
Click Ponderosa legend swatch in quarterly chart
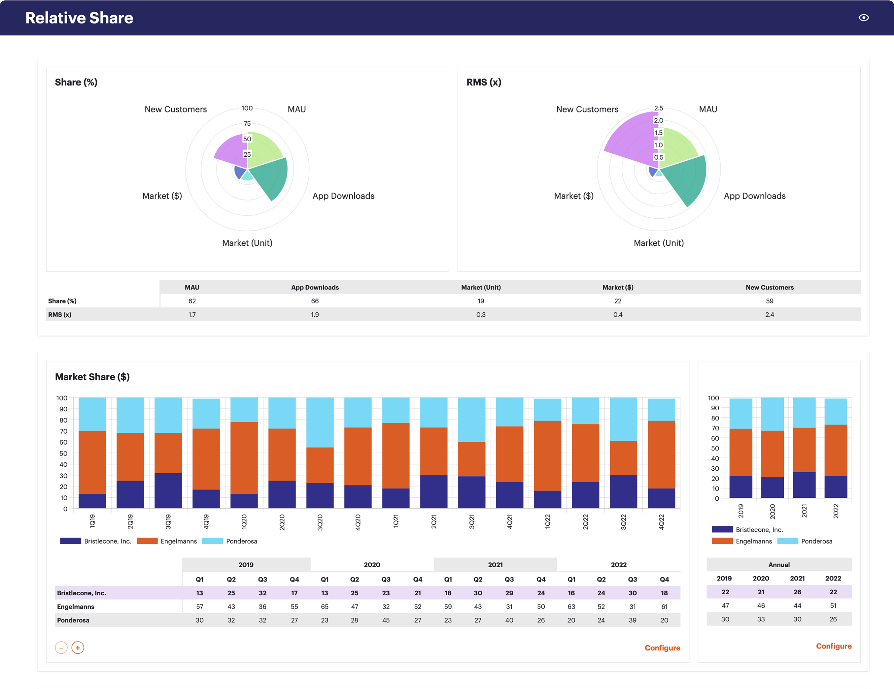tap(213, 541)
